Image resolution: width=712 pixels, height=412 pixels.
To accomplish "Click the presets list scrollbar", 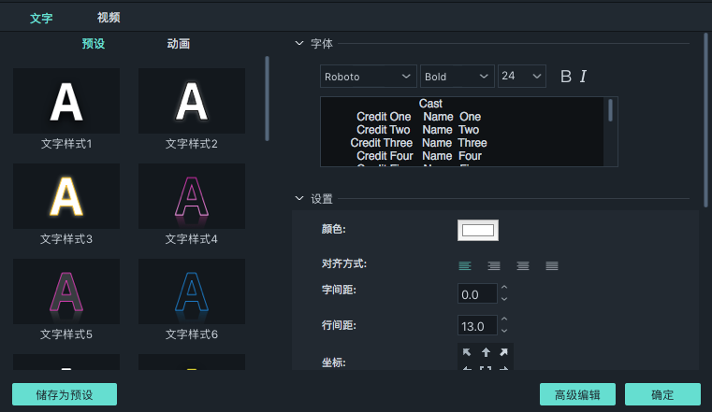I will click(x=267, y=98).
